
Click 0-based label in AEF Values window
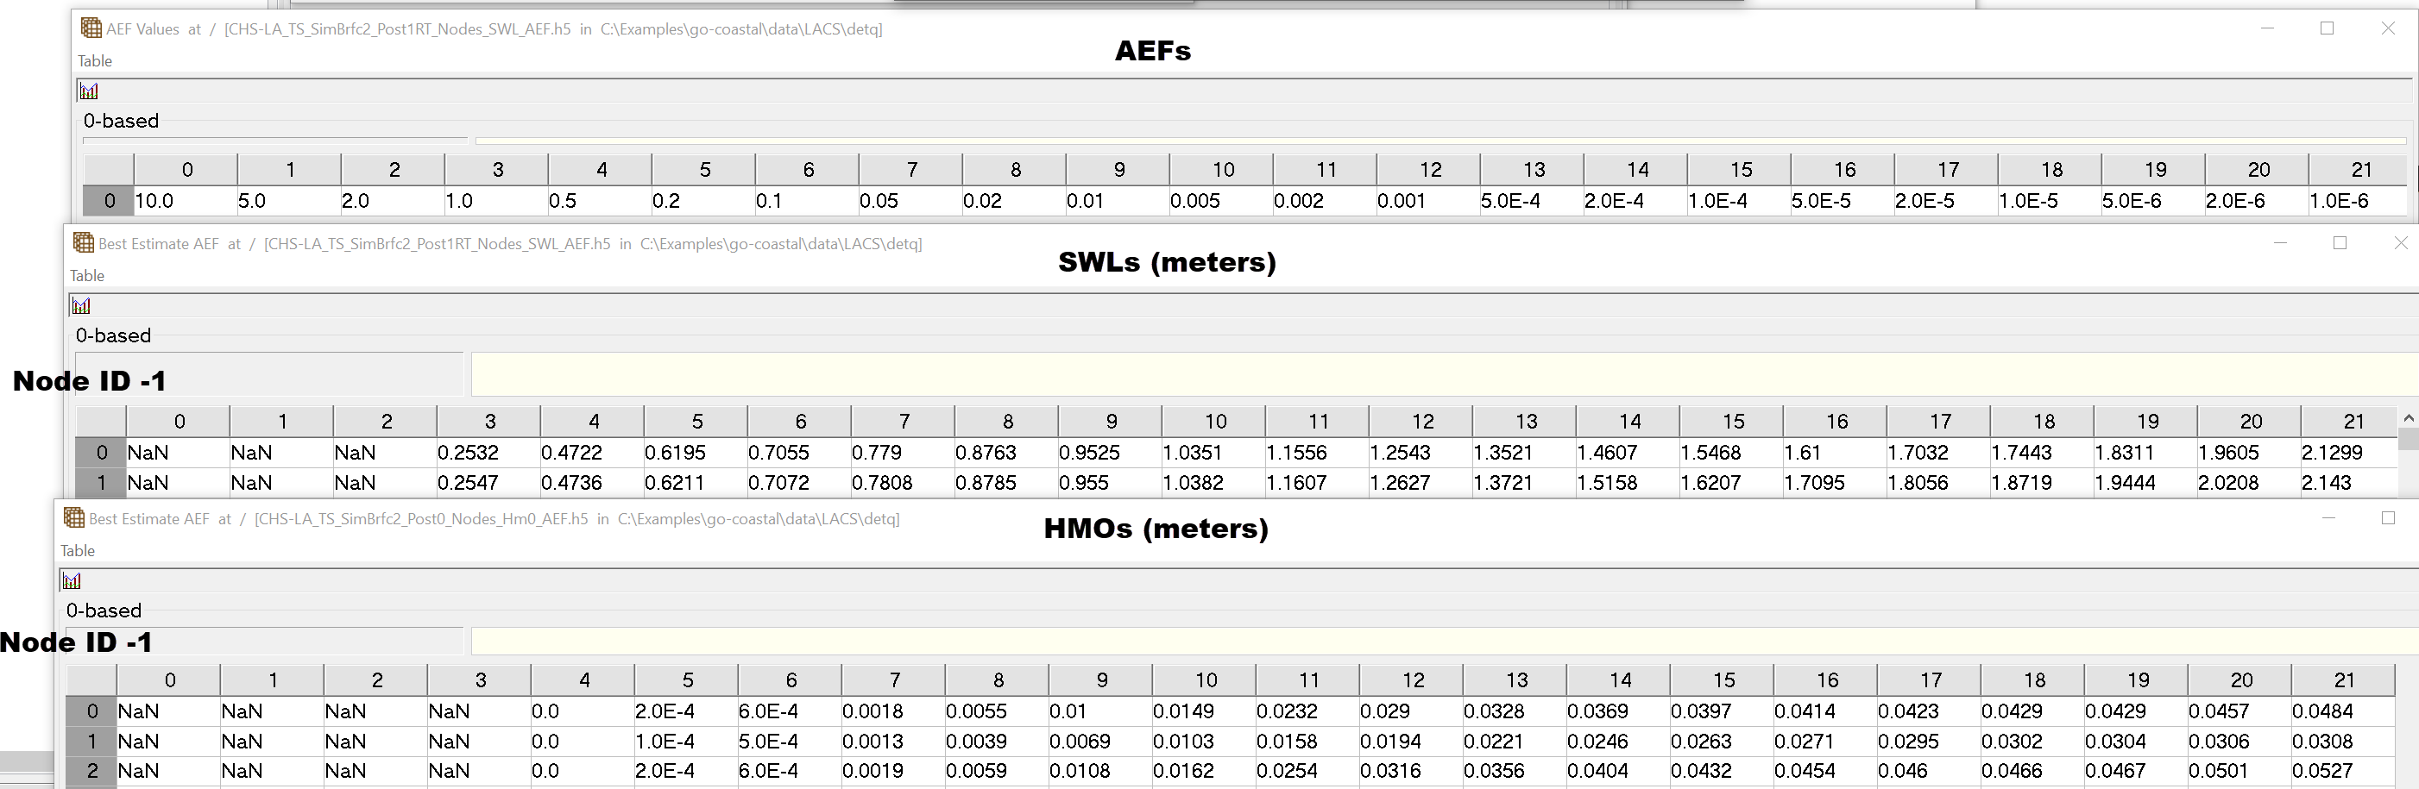(121, 121)
